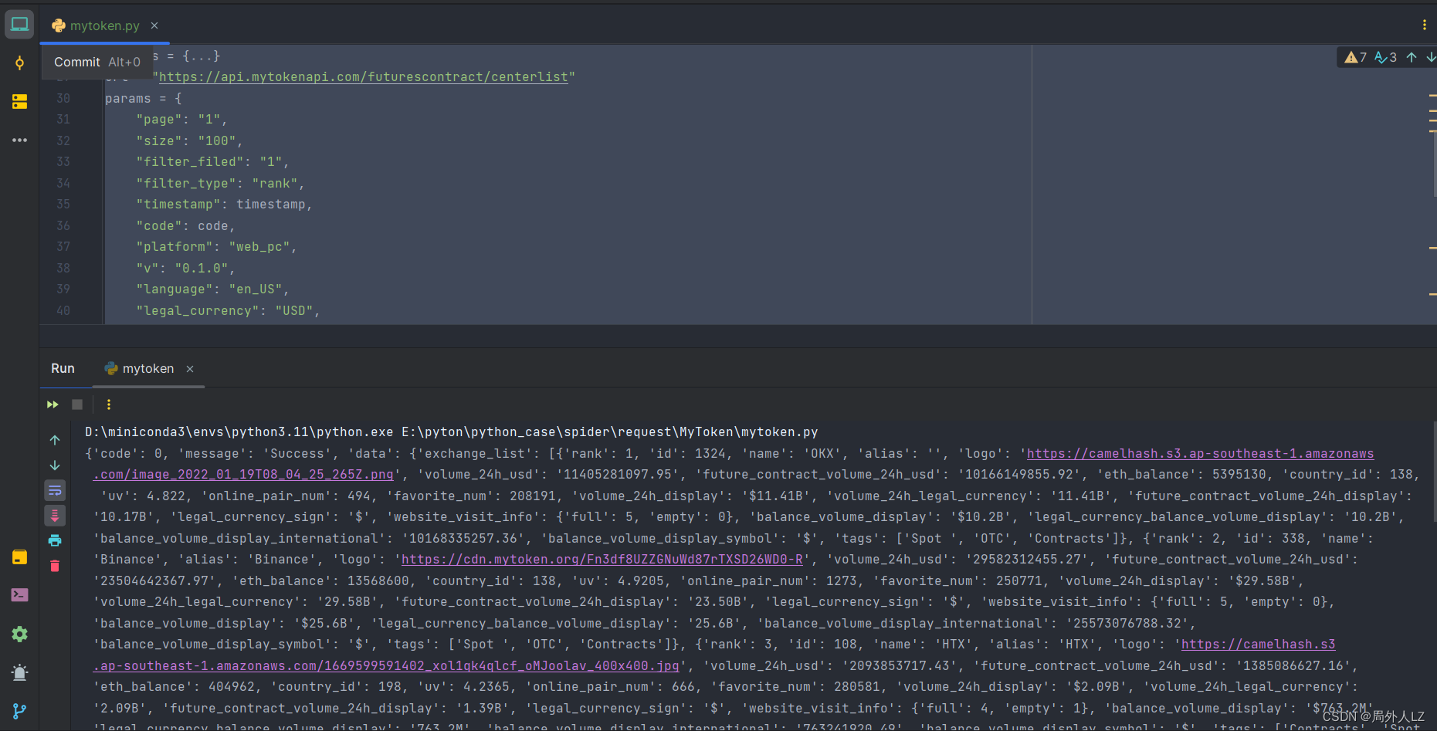
Task: Open the mytokenapi futurescontract centerlist URL
Action: [364, 77]
